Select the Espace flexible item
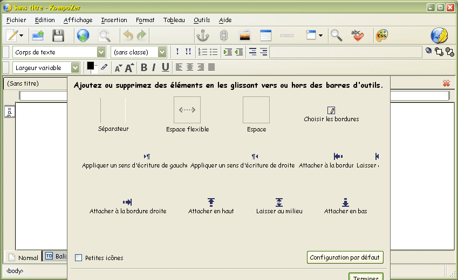 pyautogui.click(x=187, y=110)
